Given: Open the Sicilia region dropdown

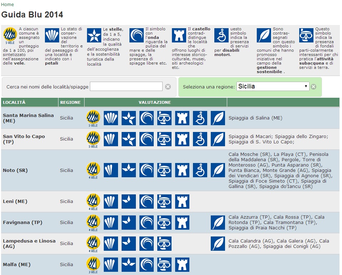Looking at the screenshot, I should tap(273, 86).
